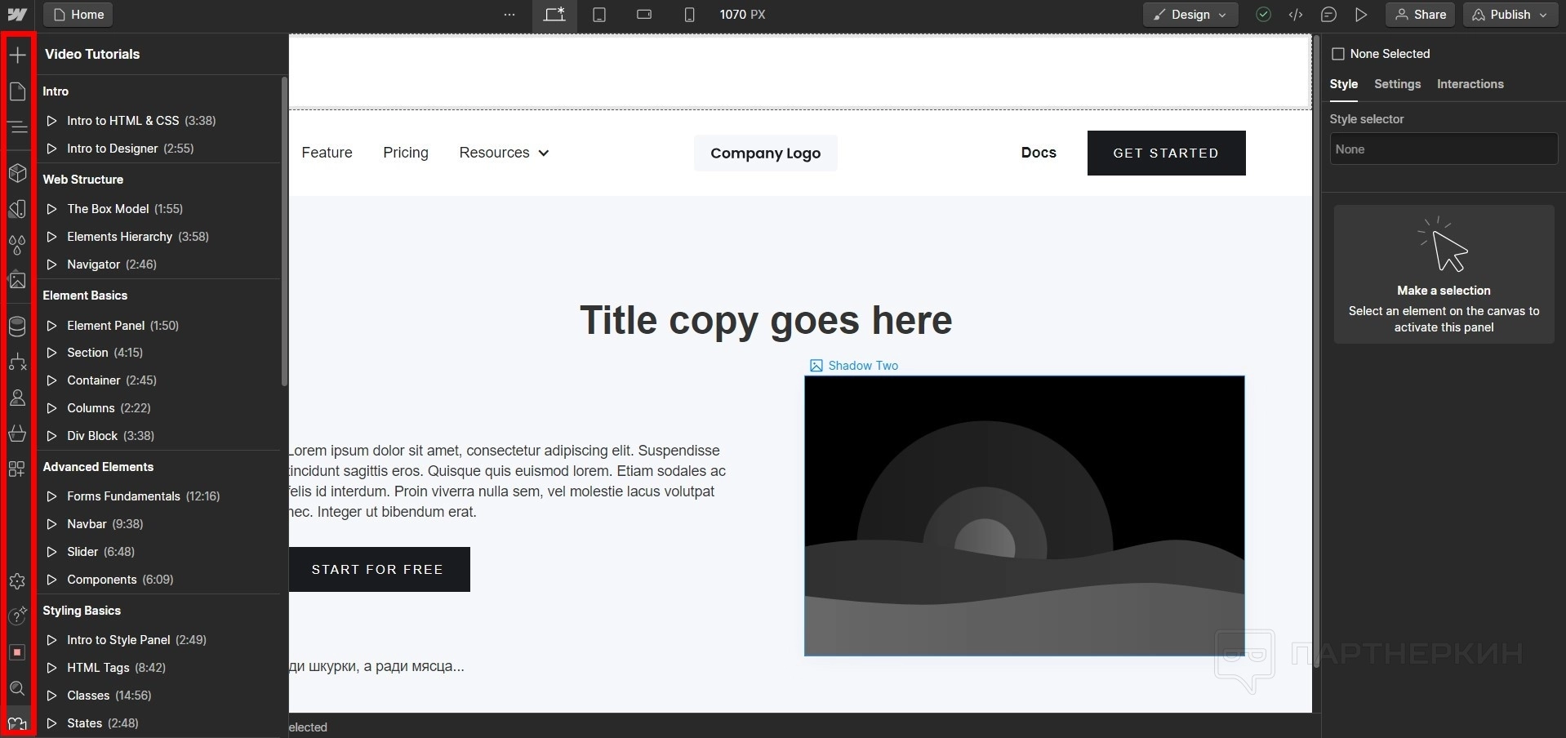Switch to the Settings tab

(1397, 84)
